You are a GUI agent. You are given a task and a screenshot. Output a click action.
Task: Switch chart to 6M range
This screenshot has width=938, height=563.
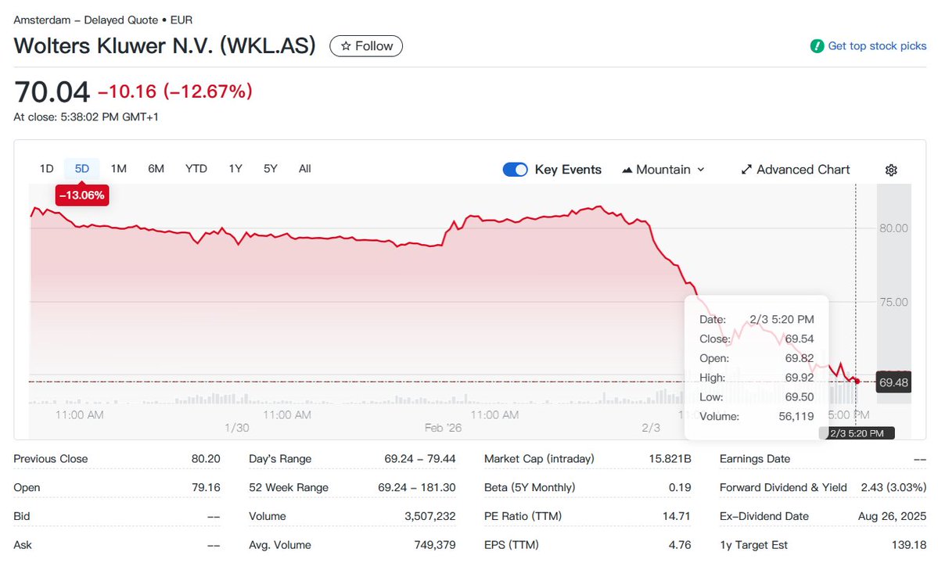(156, 168)
